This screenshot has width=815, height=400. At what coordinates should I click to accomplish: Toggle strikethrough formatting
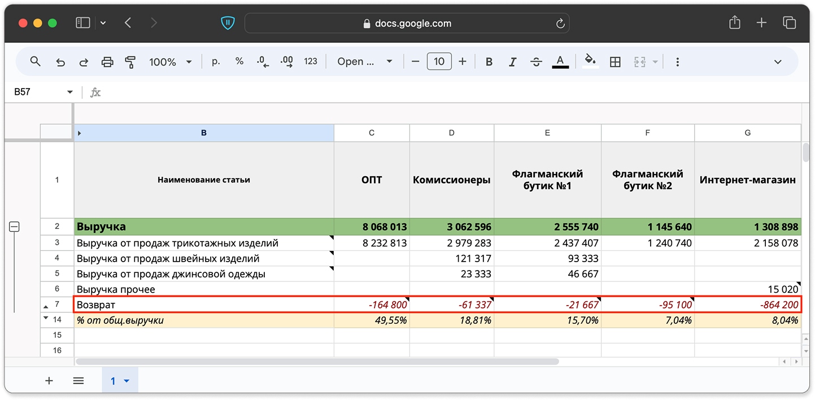pos(536,62)
